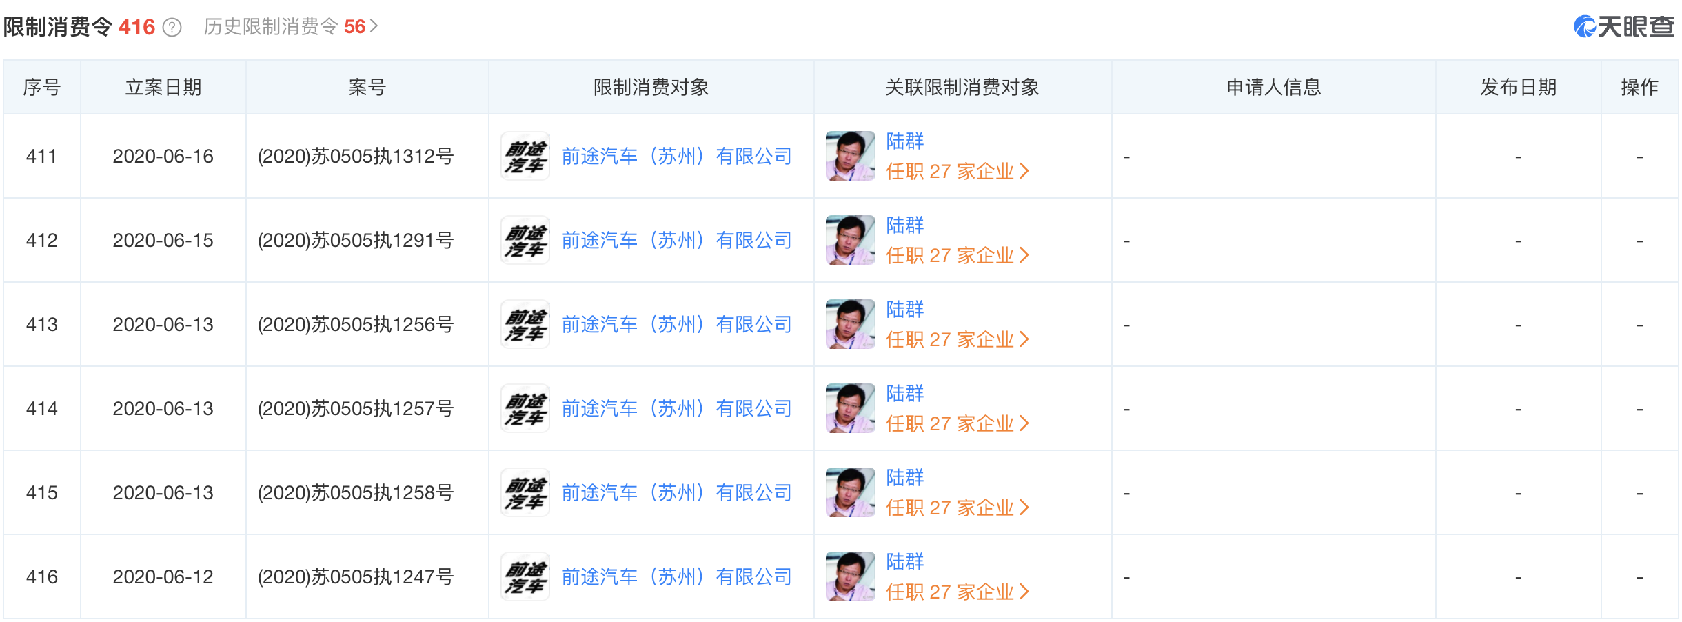
Task: Click the 发布日期 column header
Action: click(x=1518, y=88)
